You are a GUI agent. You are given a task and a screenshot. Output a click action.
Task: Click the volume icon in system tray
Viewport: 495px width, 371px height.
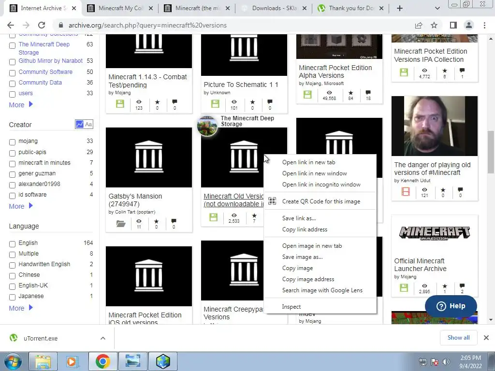pos(446,362)
